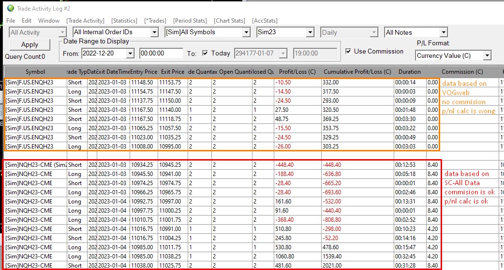Open the From date picker dropdown
504x270 pixels.
130,54
